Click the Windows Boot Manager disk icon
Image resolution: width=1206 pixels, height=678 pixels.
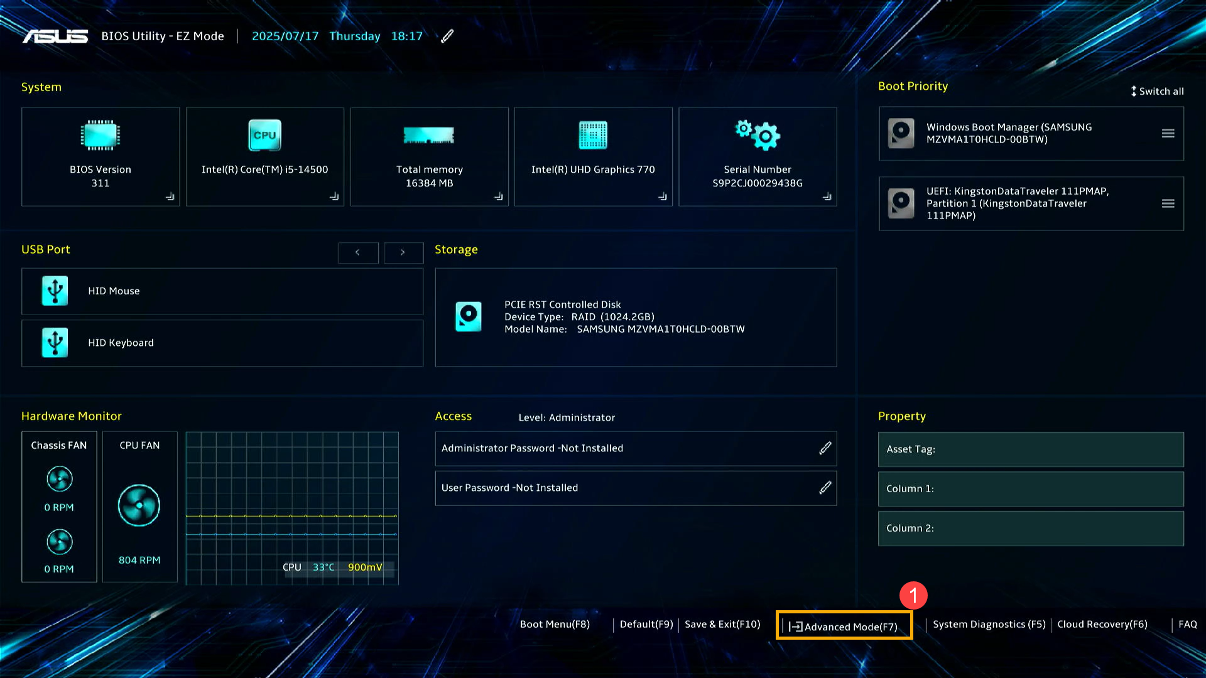coord(901,134)
